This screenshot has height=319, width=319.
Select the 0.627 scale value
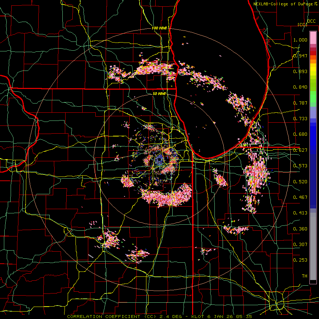300,150
